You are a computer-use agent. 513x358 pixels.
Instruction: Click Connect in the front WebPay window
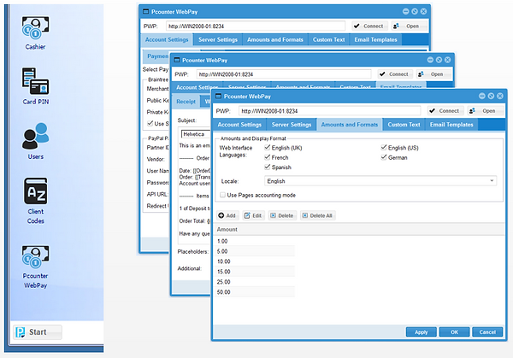coord(445,111)
